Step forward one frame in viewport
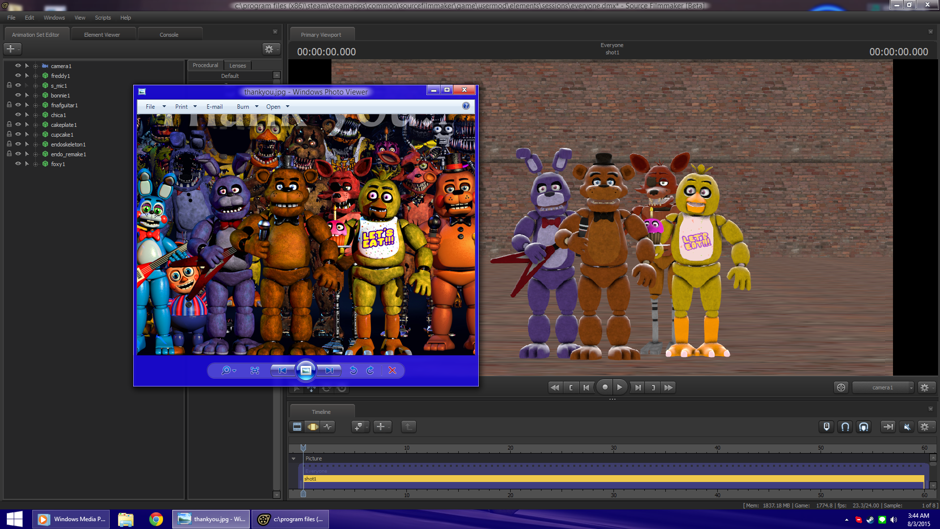The height and width of the screenshot is (529, 940). (637, 387)
